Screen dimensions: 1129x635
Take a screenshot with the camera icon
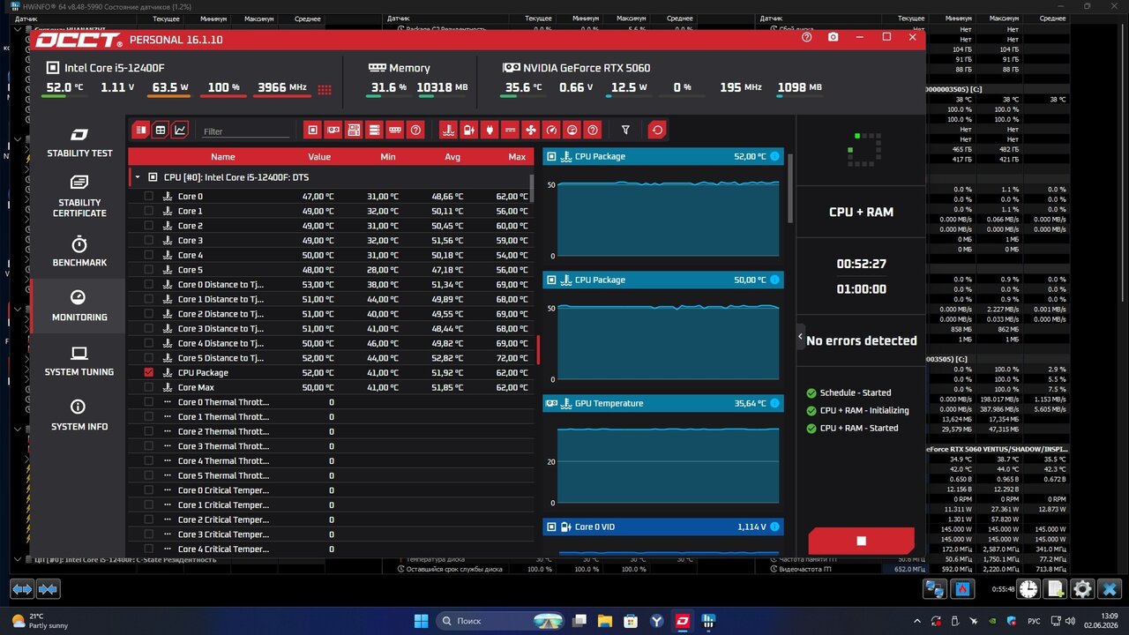tap(834, 37)
